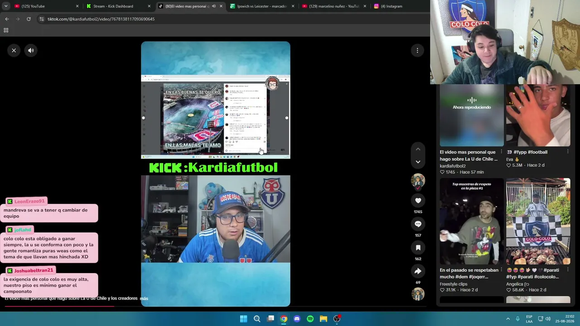580x326 pixels.
Task: Open the 'Top muestras de respeto' thumbnail
Action: (x=472, y=221)
